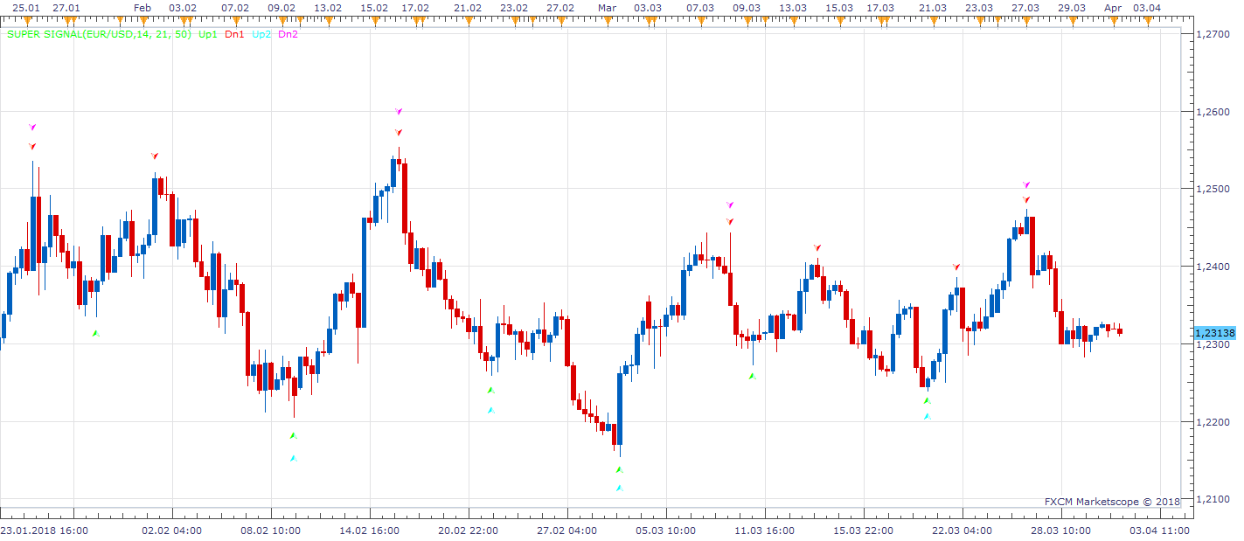
Task: Click the green up arrow below the 09.02 low
Action: [x=294, y=435]
